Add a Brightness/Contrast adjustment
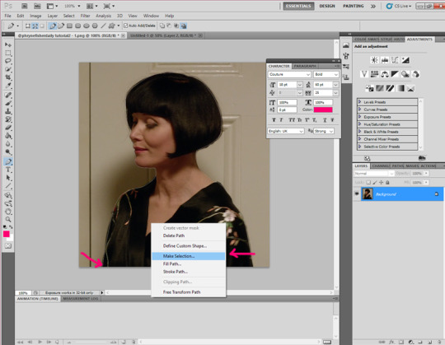 click(374, 60)
